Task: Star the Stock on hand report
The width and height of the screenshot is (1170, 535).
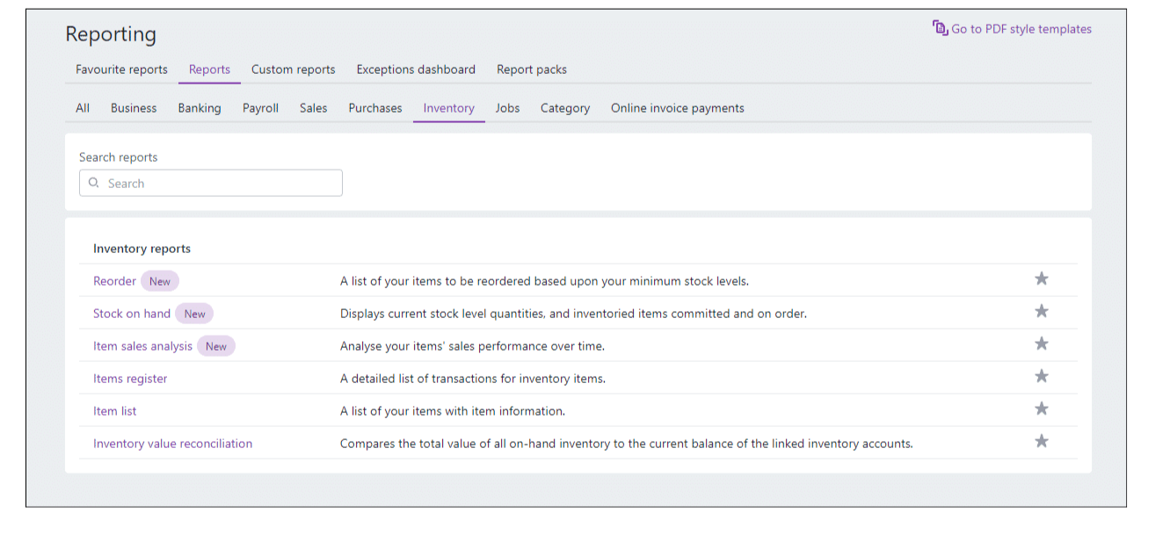Action: [x=1042, y=311]
